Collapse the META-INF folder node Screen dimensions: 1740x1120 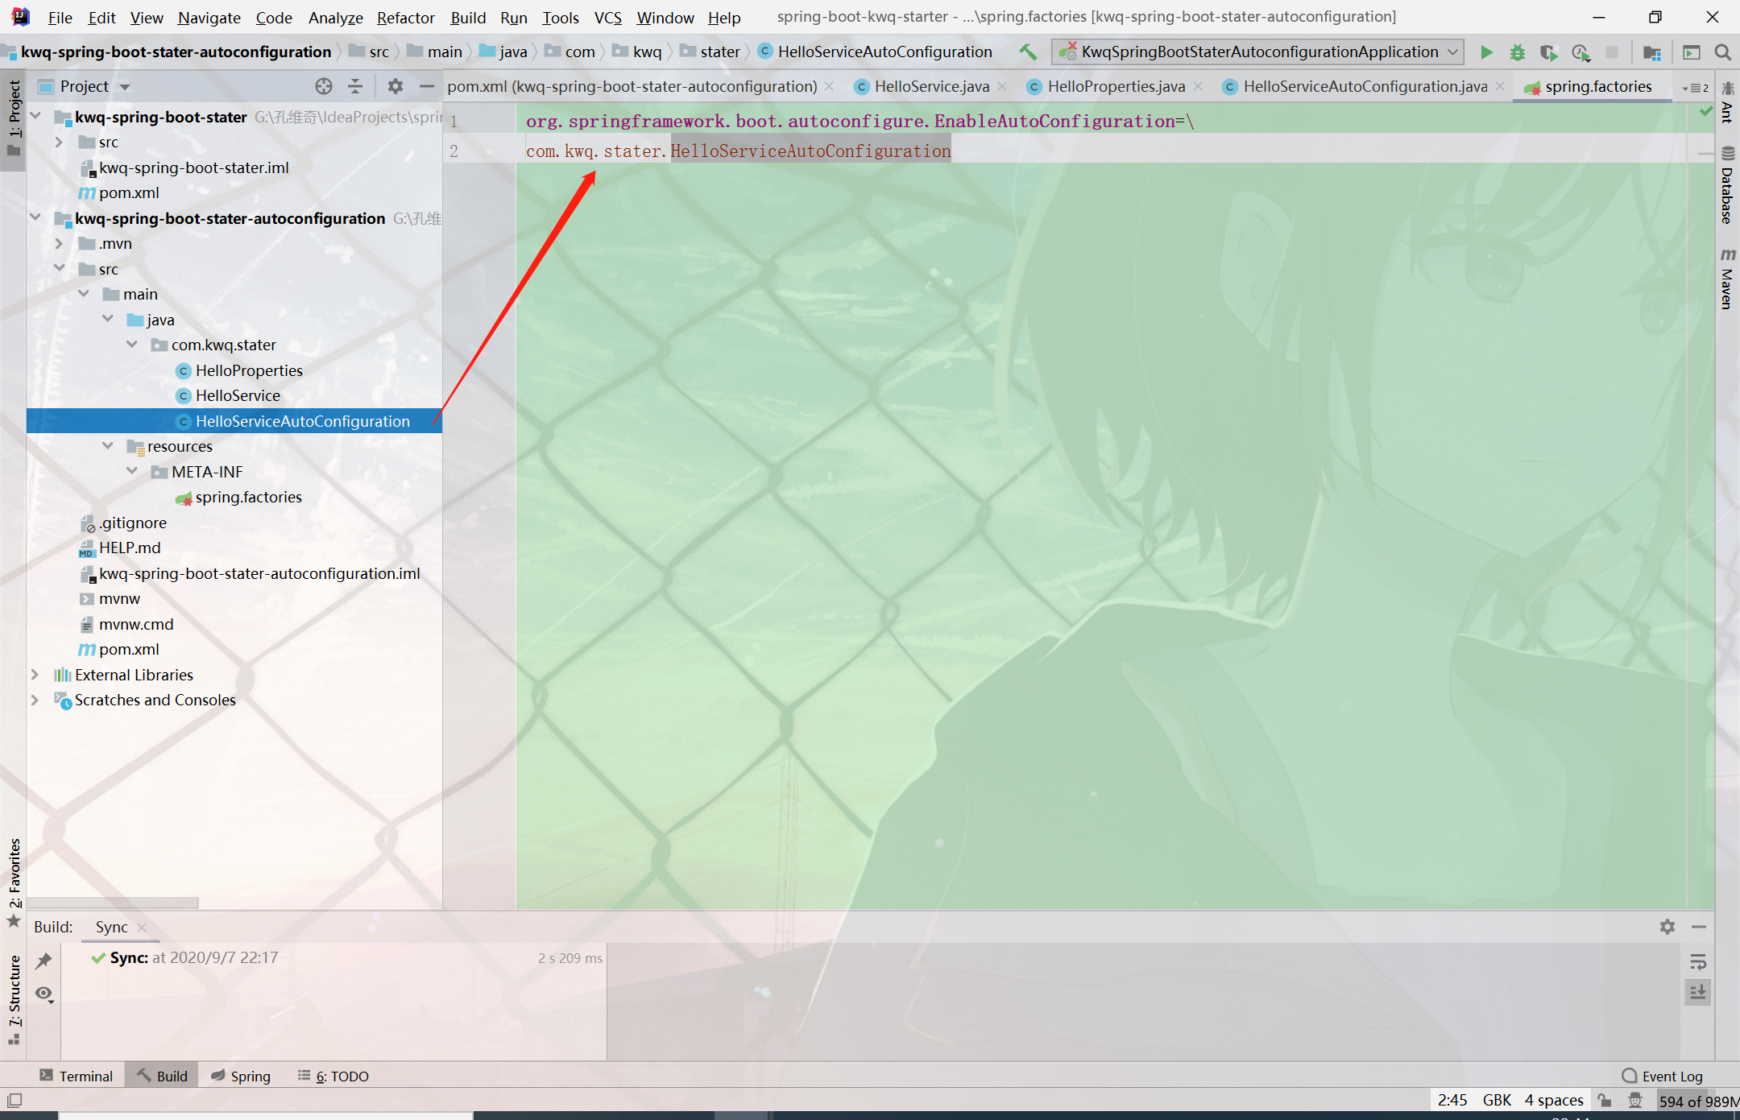click(x=132, y=471)
